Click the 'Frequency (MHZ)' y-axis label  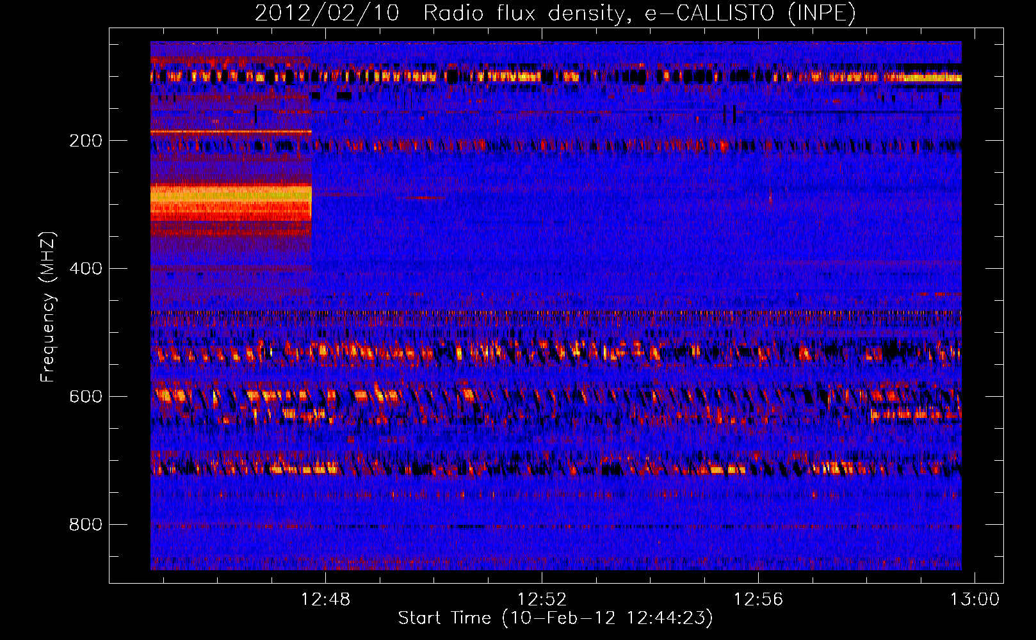[x=47, y=307]
